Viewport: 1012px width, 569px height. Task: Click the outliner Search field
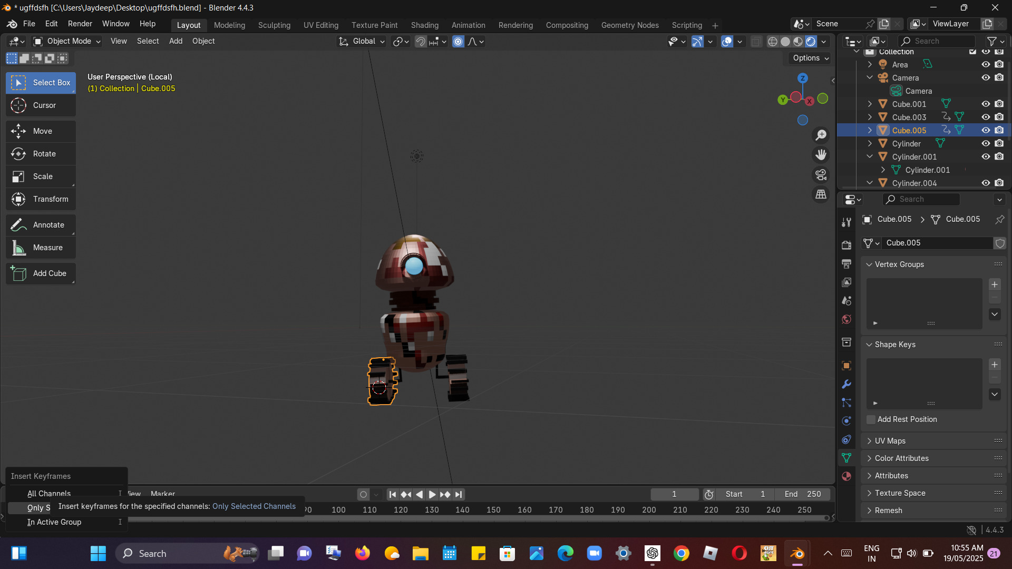937,41
